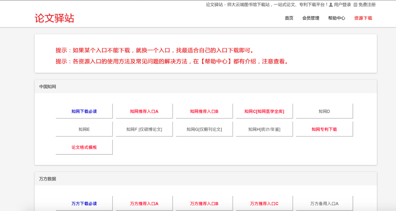Open 知网H[统计/年鉴] entry
Viewport: 396px width, 211px height.
(264, 129)
